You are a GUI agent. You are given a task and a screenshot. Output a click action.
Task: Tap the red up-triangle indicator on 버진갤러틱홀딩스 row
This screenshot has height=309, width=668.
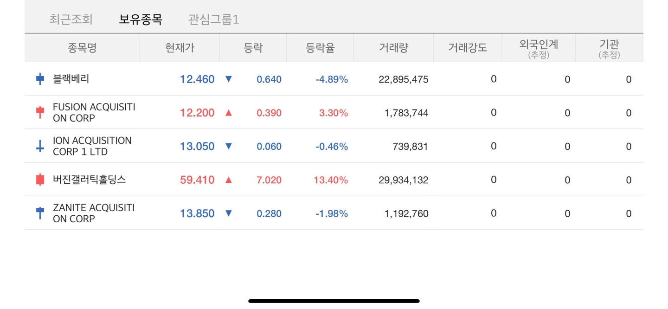coord(228,180)
